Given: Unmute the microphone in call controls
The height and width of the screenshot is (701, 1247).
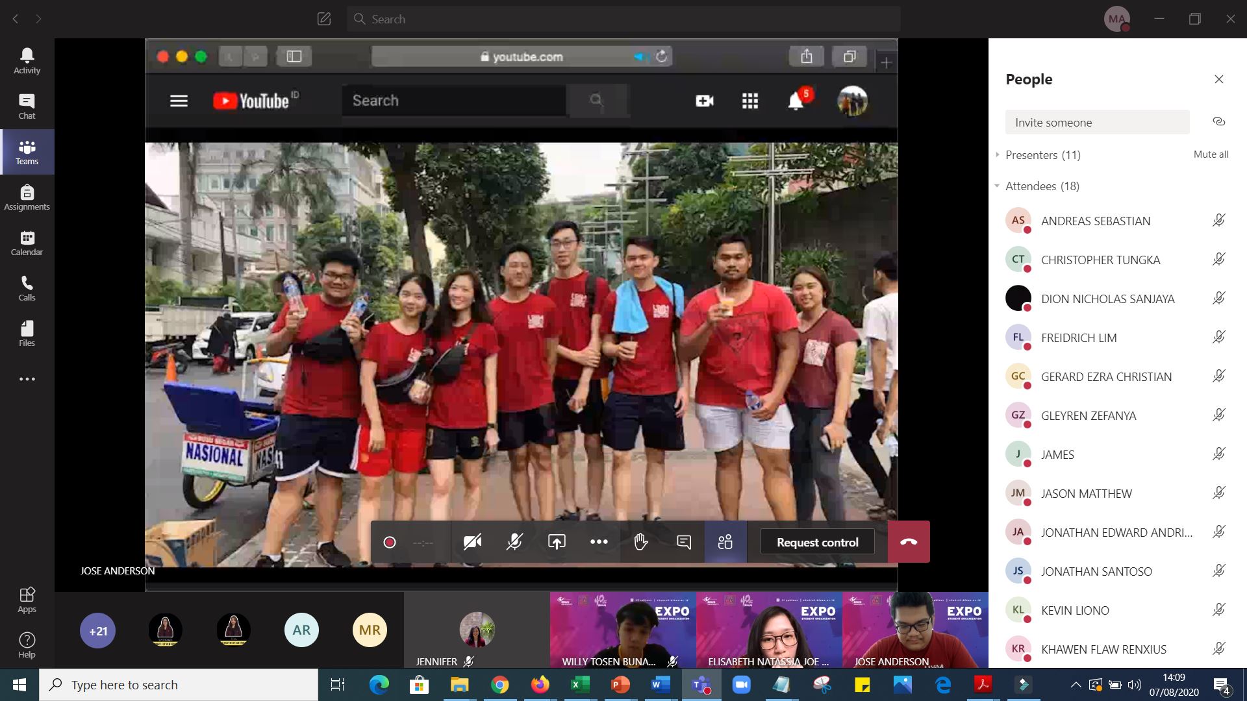Looking at the screenshot, I should [x=514, y=542].
